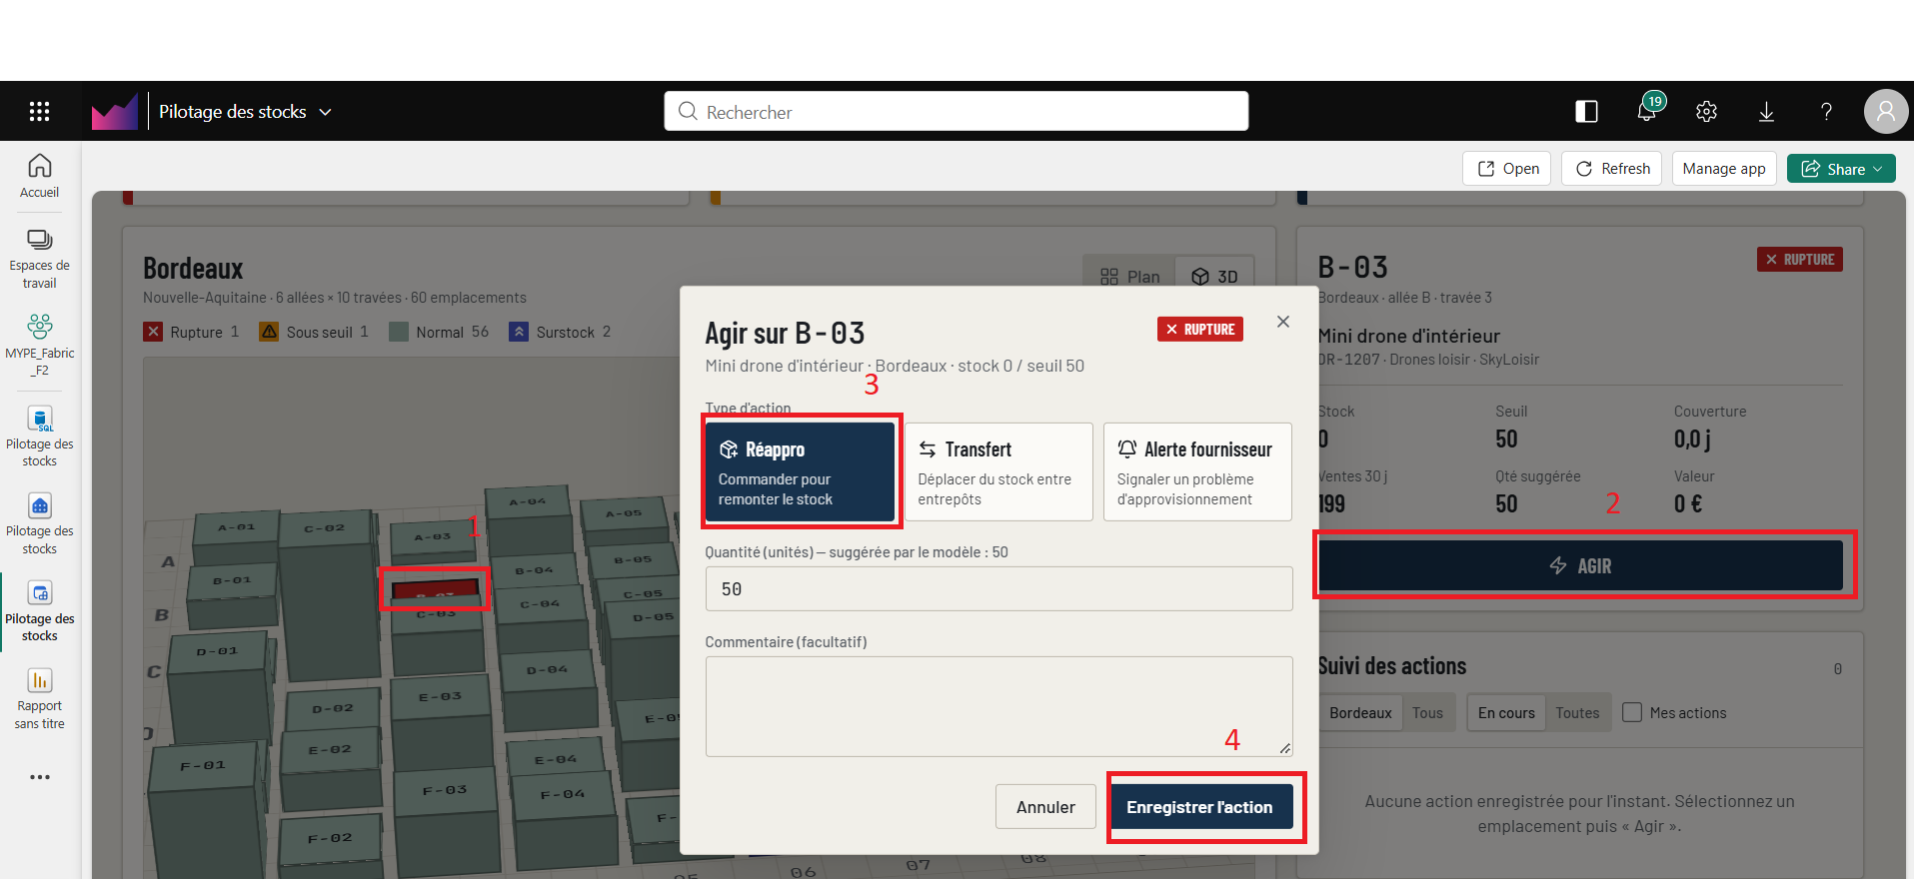Show En cours actions
Image resolution: width=1919 pixels, height=879 pixels.
click(x=1506, y=713)
